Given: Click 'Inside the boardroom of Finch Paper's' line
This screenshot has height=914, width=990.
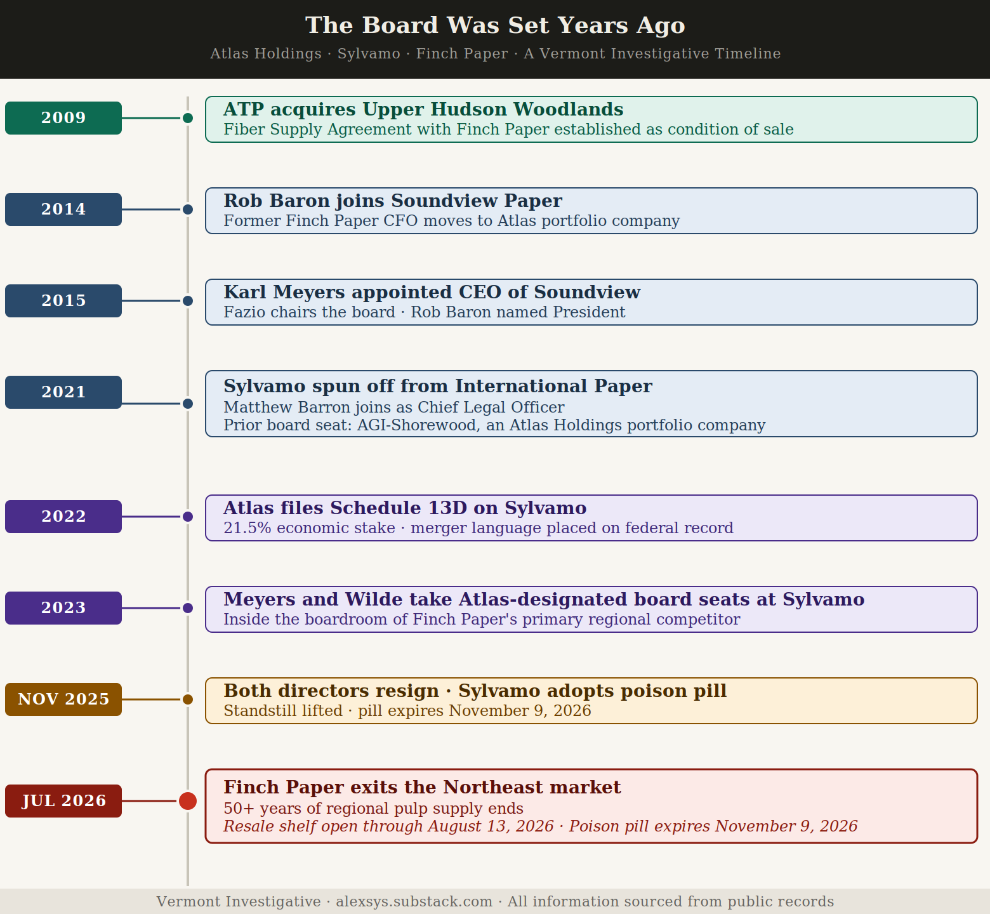Looking at the screenshot, I should (x=482, y=619).
